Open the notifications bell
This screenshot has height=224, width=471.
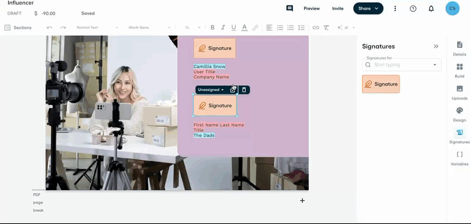coord(431,8)
